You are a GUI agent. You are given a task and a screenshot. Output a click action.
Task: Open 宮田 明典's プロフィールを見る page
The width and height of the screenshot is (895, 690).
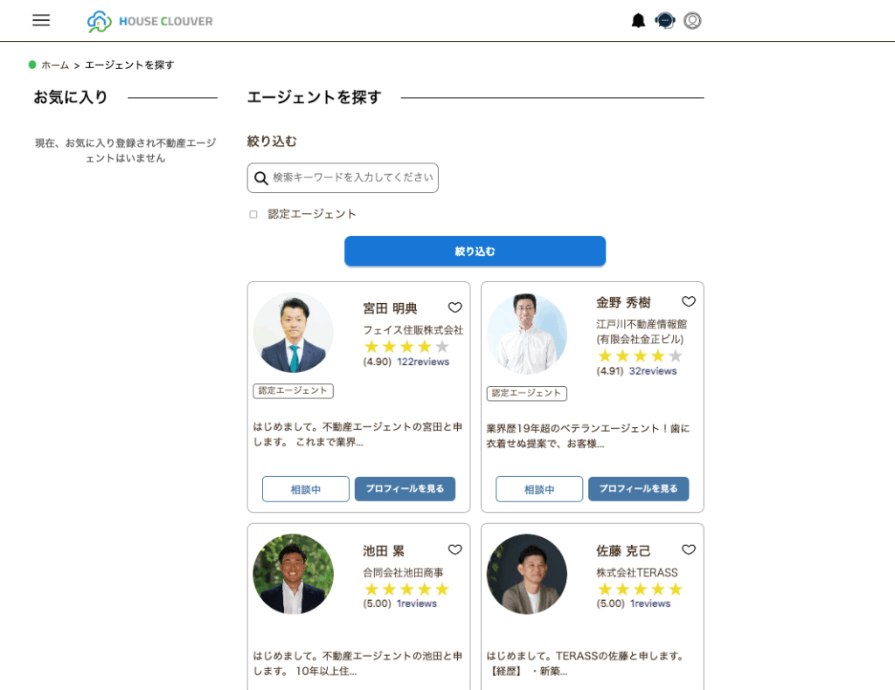(x=405, y=488)
